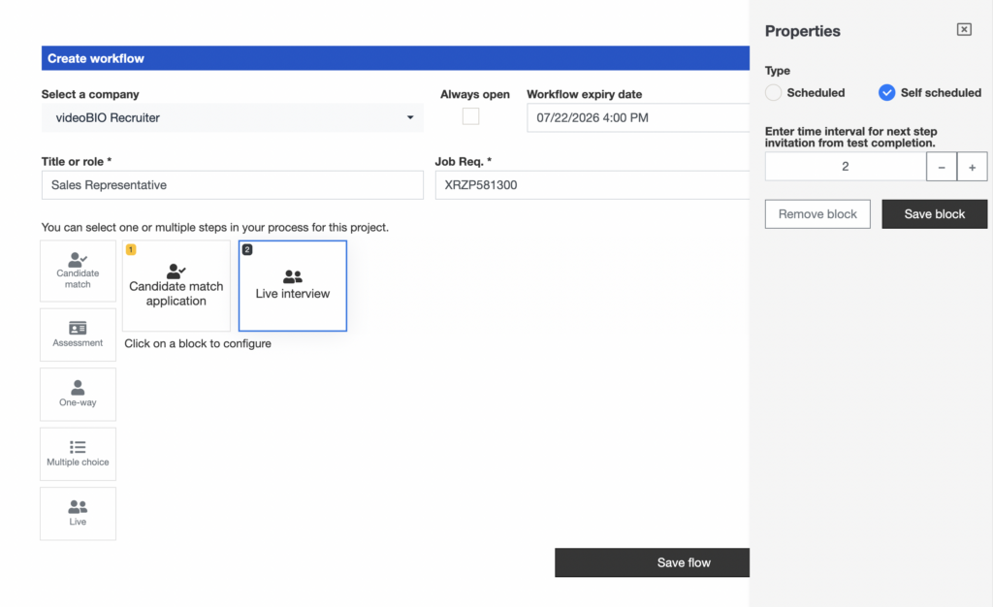
Task: Close the Properties panel
Action: (x=964, y=30)
